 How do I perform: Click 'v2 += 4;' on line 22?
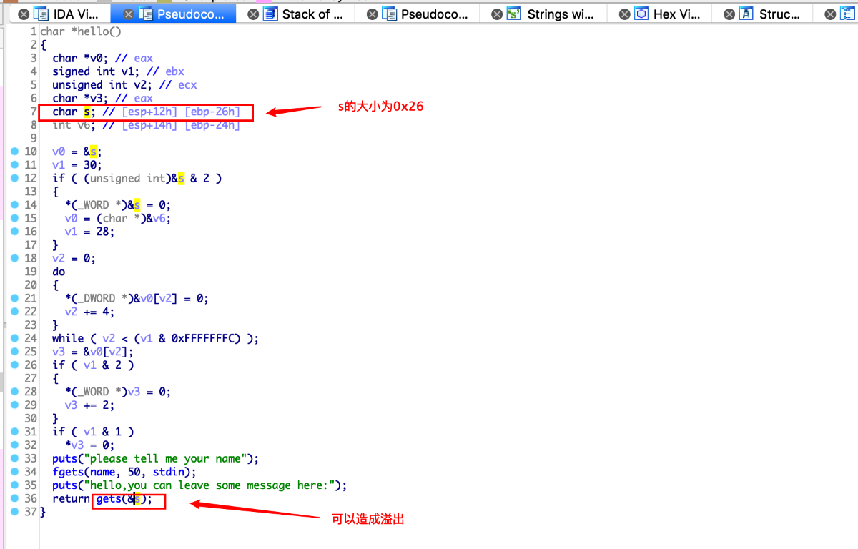point(89,312)
